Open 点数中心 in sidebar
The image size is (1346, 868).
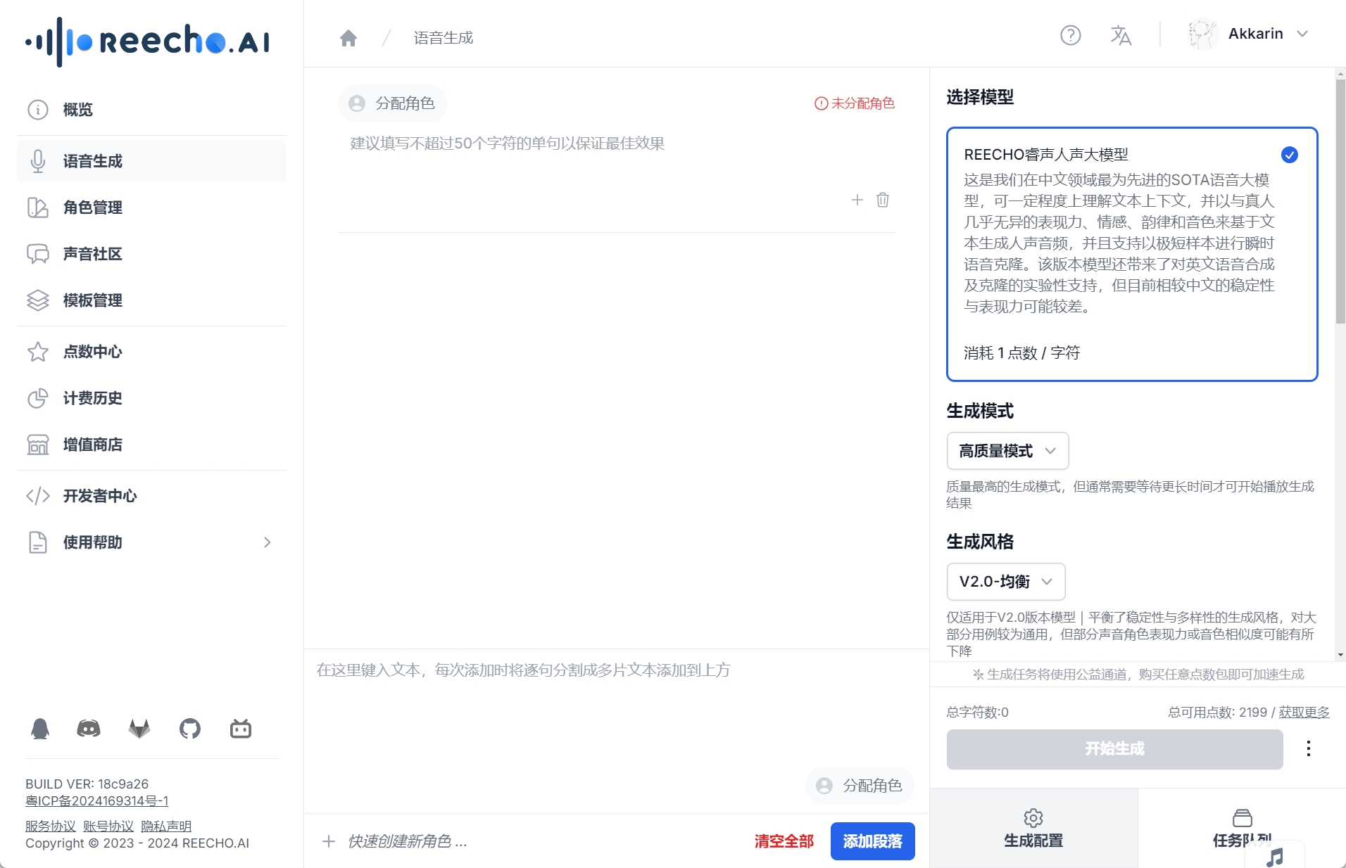click(151, 352)
